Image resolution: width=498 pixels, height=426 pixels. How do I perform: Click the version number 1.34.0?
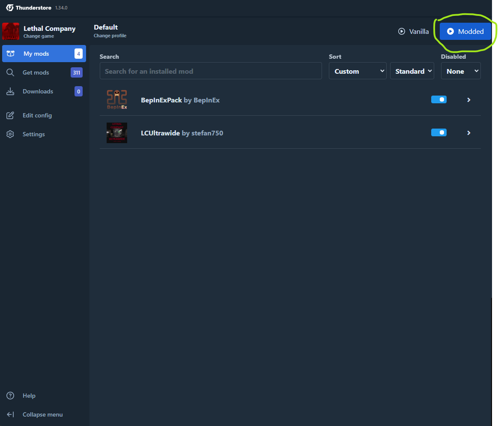pos(61,8)
